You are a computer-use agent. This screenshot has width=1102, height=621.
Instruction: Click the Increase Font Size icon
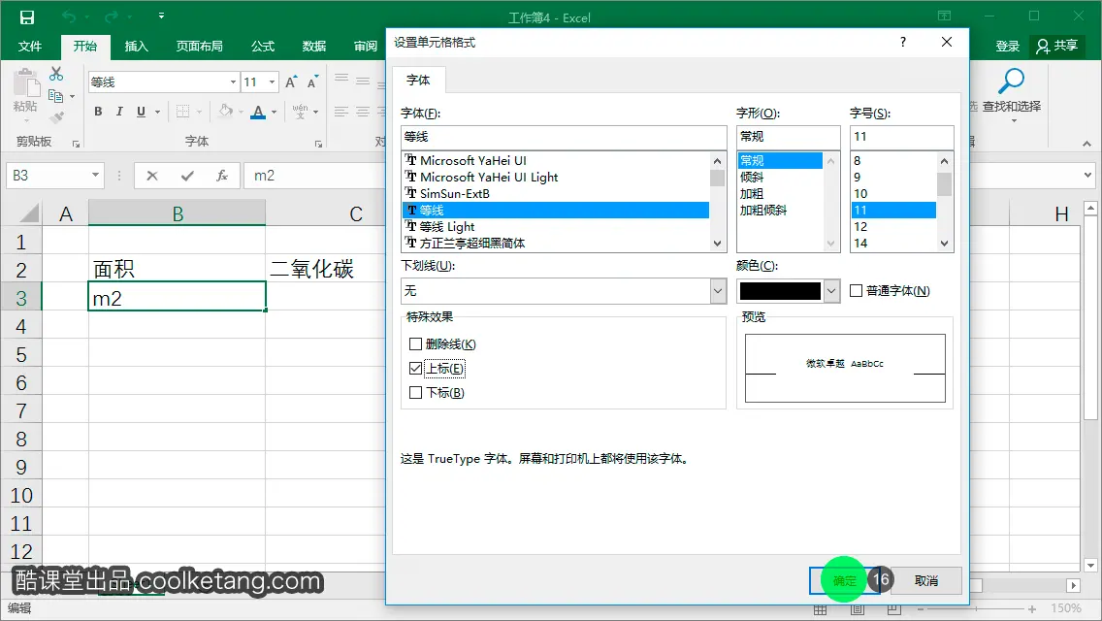pyautogui.click(x=291, y=82)
